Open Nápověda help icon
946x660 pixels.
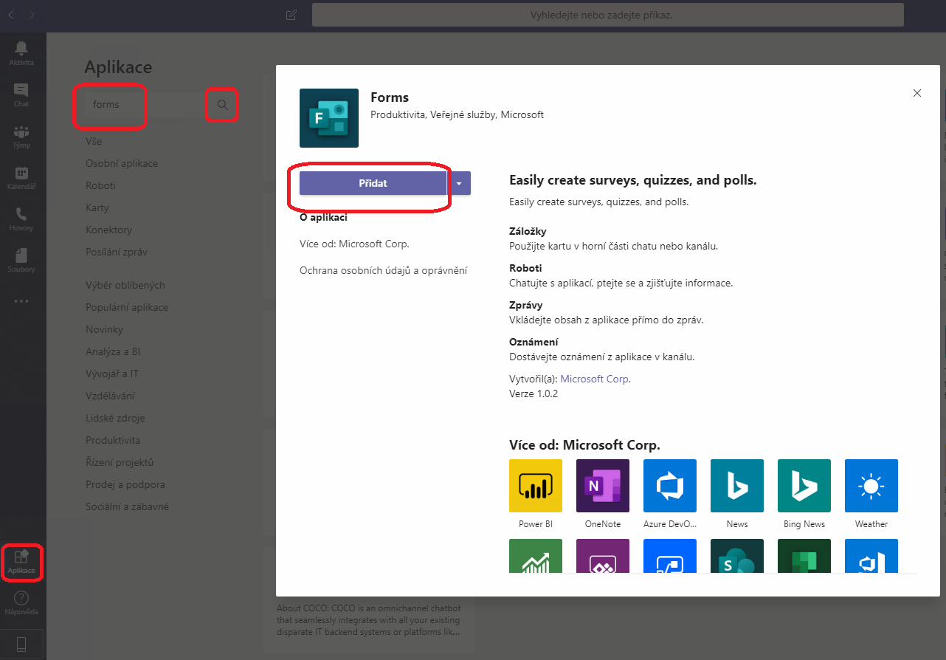(x=21, y=603)
